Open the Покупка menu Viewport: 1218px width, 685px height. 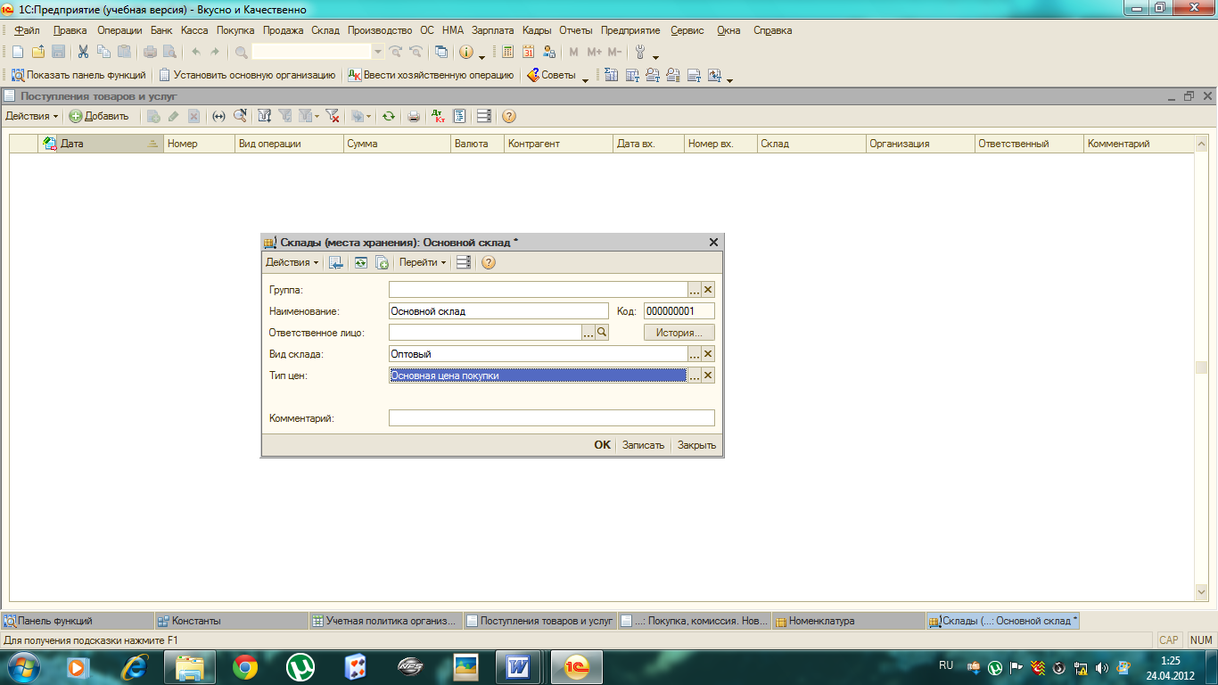pyautogui.click(x=235, y=30)
